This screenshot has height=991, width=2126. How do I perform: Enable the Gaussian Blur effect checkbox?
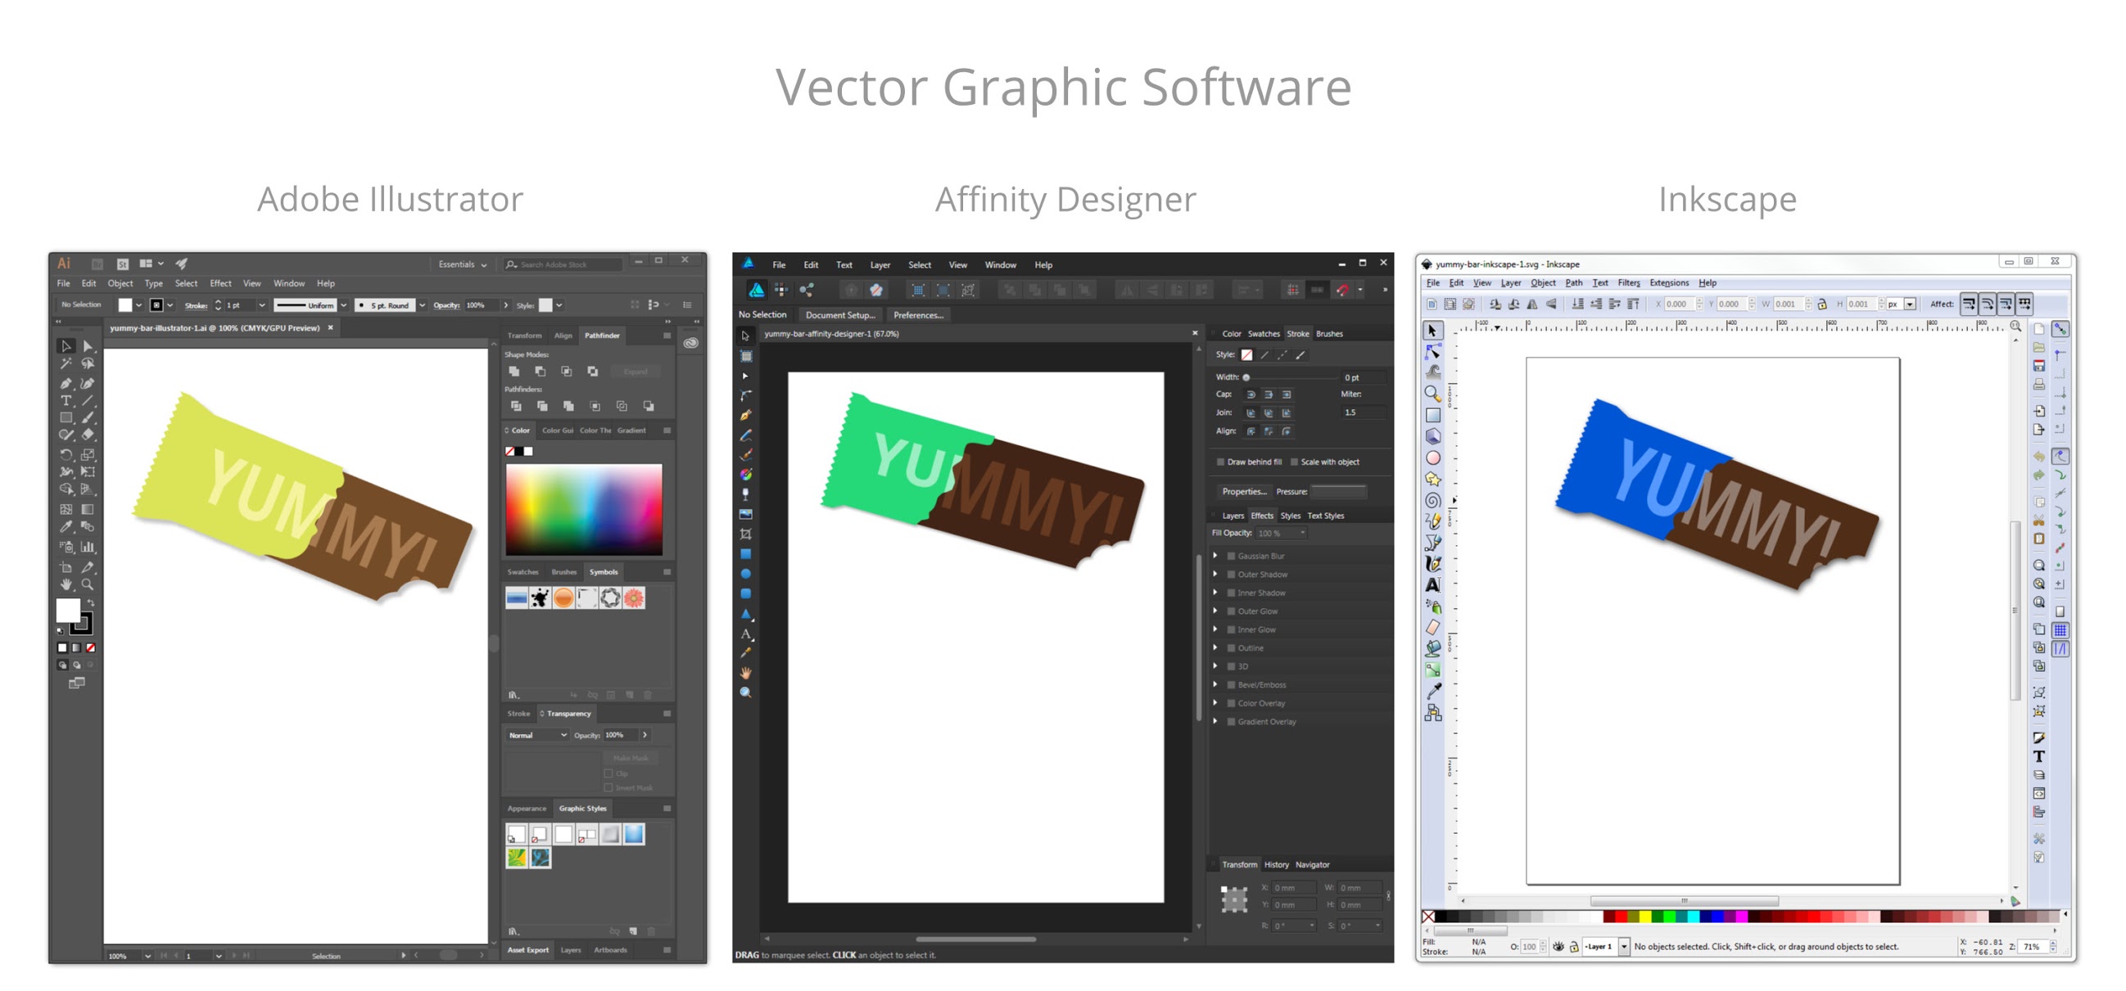(1231, 556)
